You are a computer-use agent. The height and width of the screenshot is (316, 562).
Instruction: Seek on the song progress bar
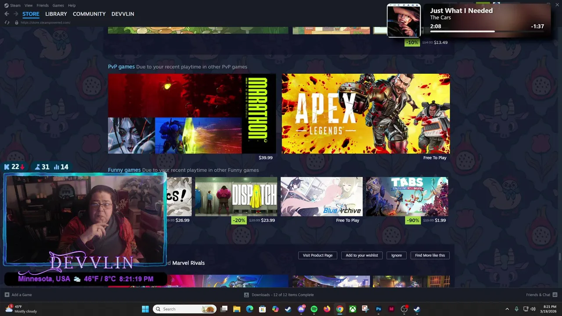[x=487, y=32]
